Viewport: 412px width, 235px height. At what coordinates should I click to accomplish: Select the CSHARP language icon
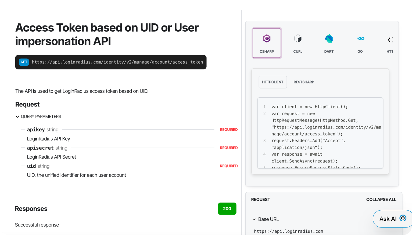(x=267, y=43)
